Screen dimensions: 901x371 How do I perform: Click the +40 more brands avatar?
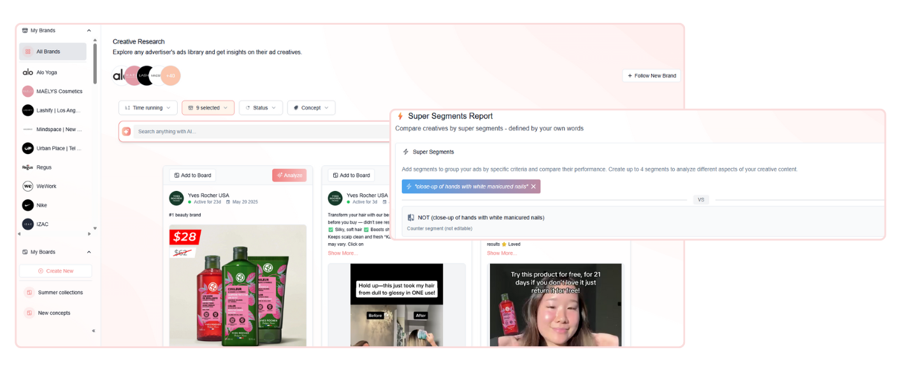pyautogui.click(x=170, y=76)
